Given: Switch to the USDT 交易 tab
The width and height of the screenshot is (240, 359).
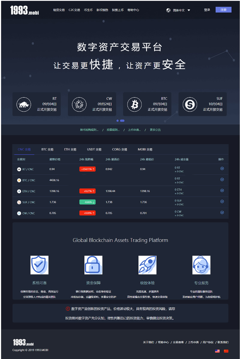Looking at the screenshot, I should 94,150.
